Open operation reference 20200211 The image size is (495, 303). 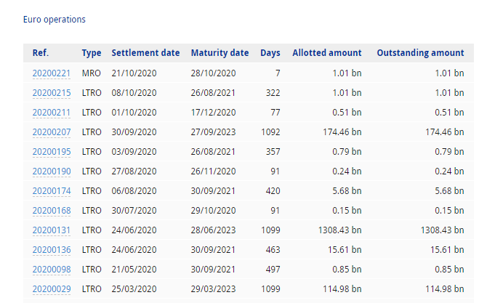pos(52,112)
